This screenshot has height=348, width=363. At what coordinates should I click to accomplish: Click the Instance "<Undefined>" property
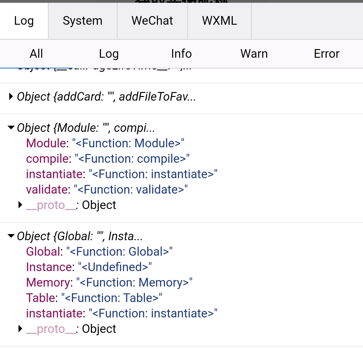tap(89, 267)
